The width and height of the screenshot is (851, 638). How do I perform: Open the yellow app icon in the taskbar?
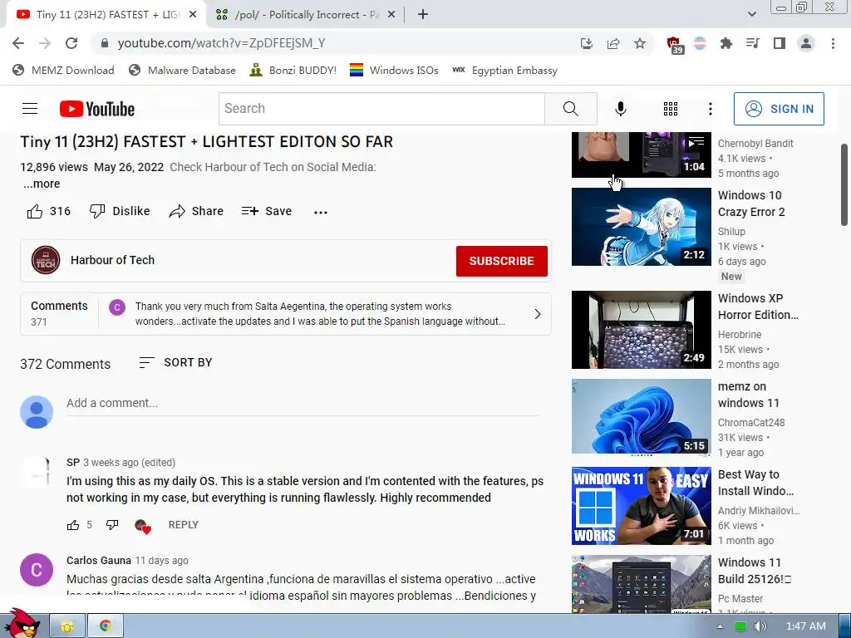coord(67,626)
